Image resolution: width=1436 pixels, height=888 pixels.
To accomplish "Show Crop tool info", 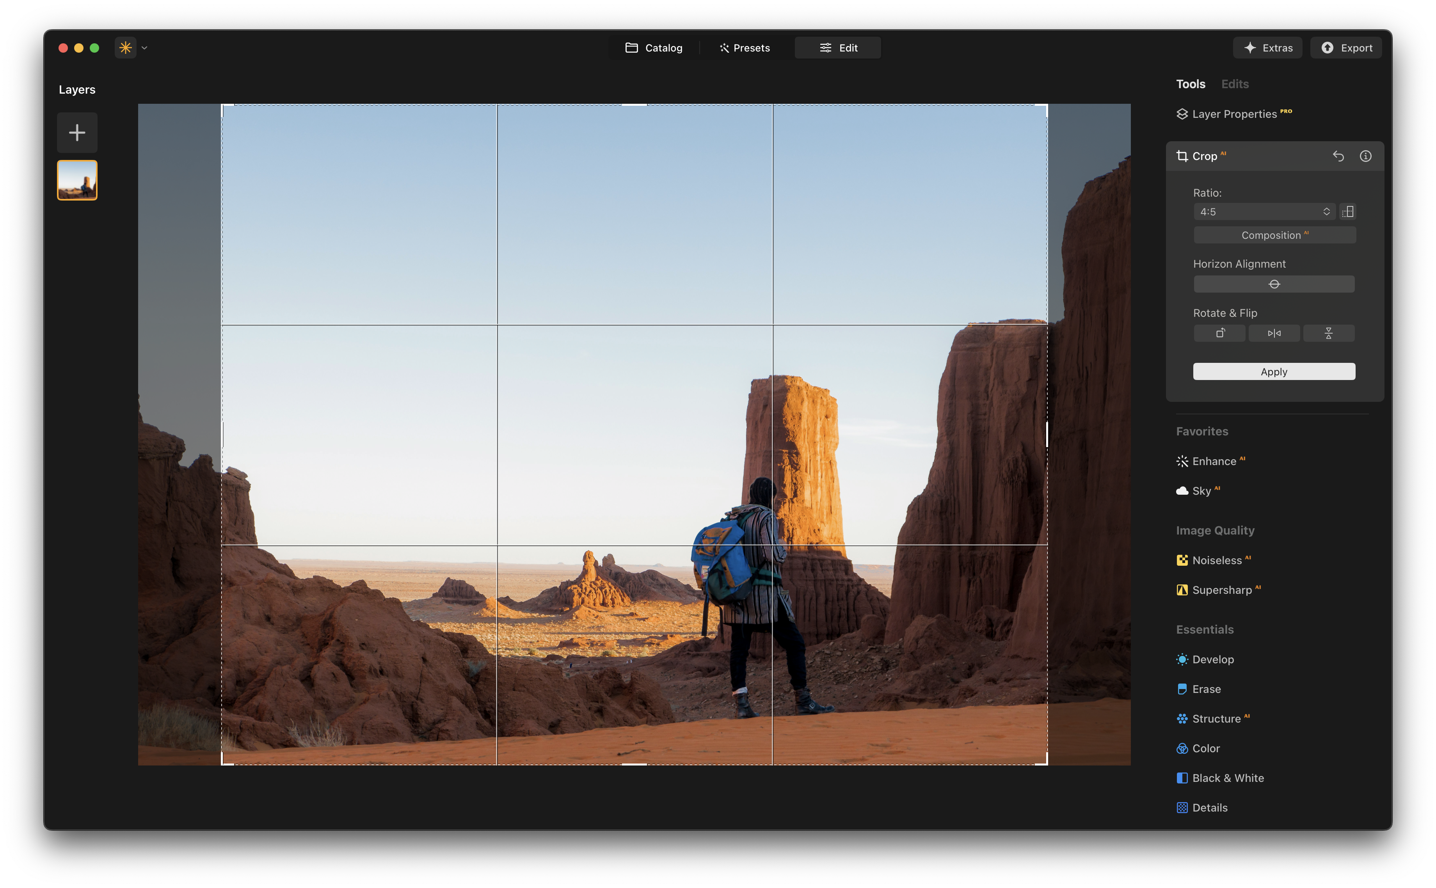I will point(1365,156).
